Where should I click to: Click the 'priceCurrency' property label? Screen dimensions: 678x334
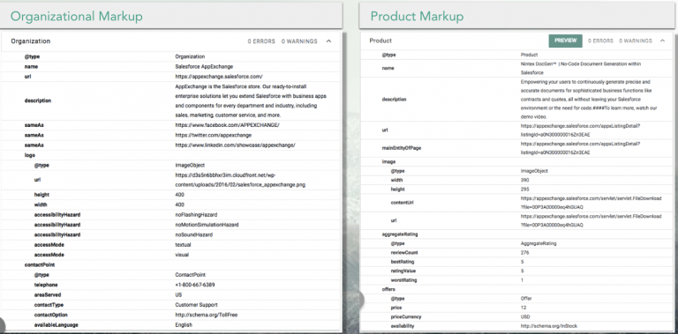coord(405,316)
